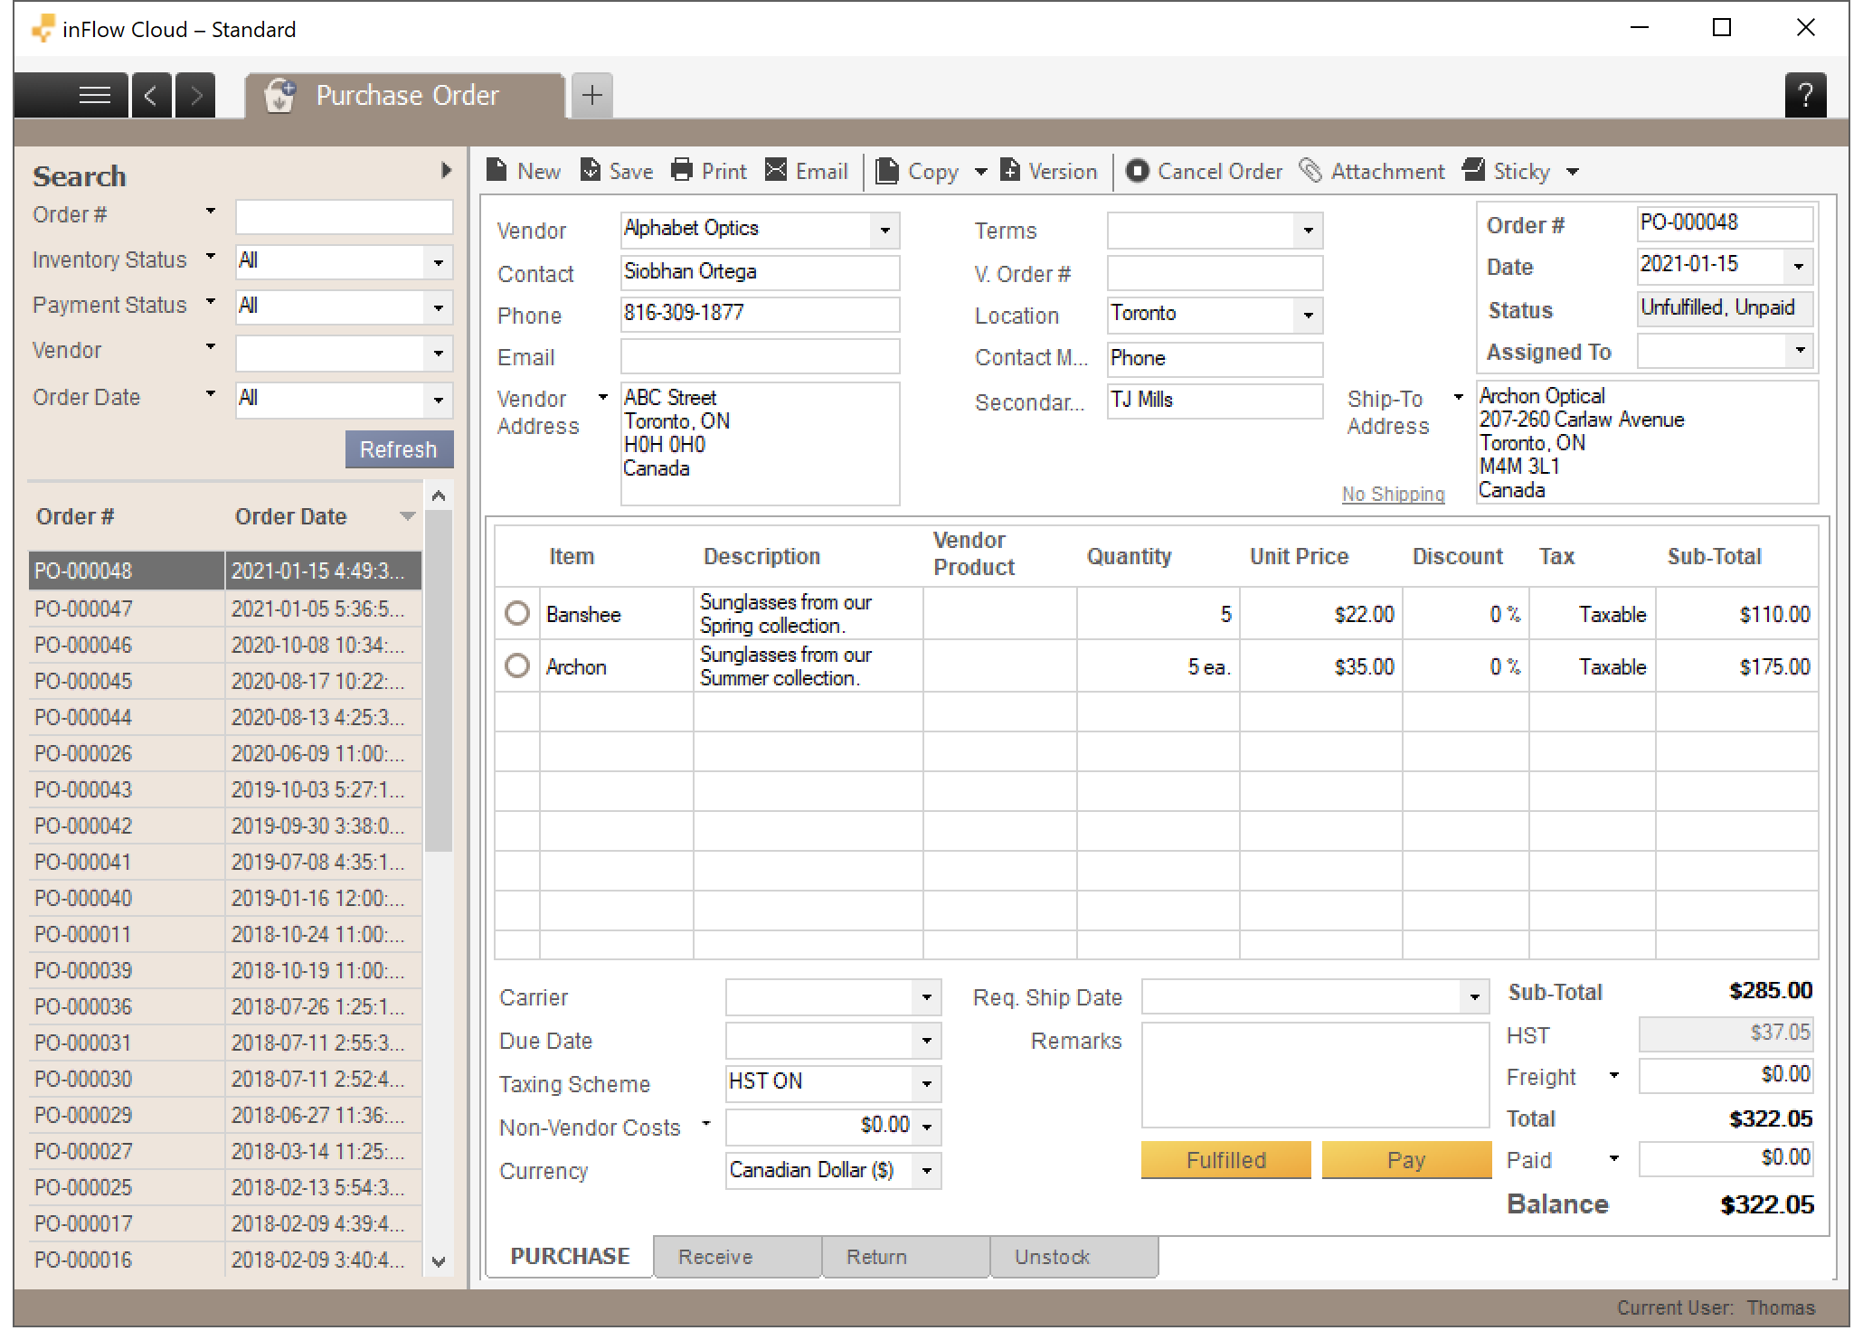Click the Sticky note icon

pos(1477,172)
